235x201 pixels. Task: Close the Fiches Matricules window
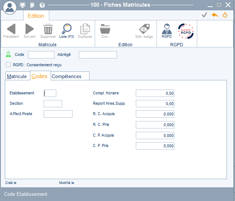pyautogui.click(x=228, y=5)
